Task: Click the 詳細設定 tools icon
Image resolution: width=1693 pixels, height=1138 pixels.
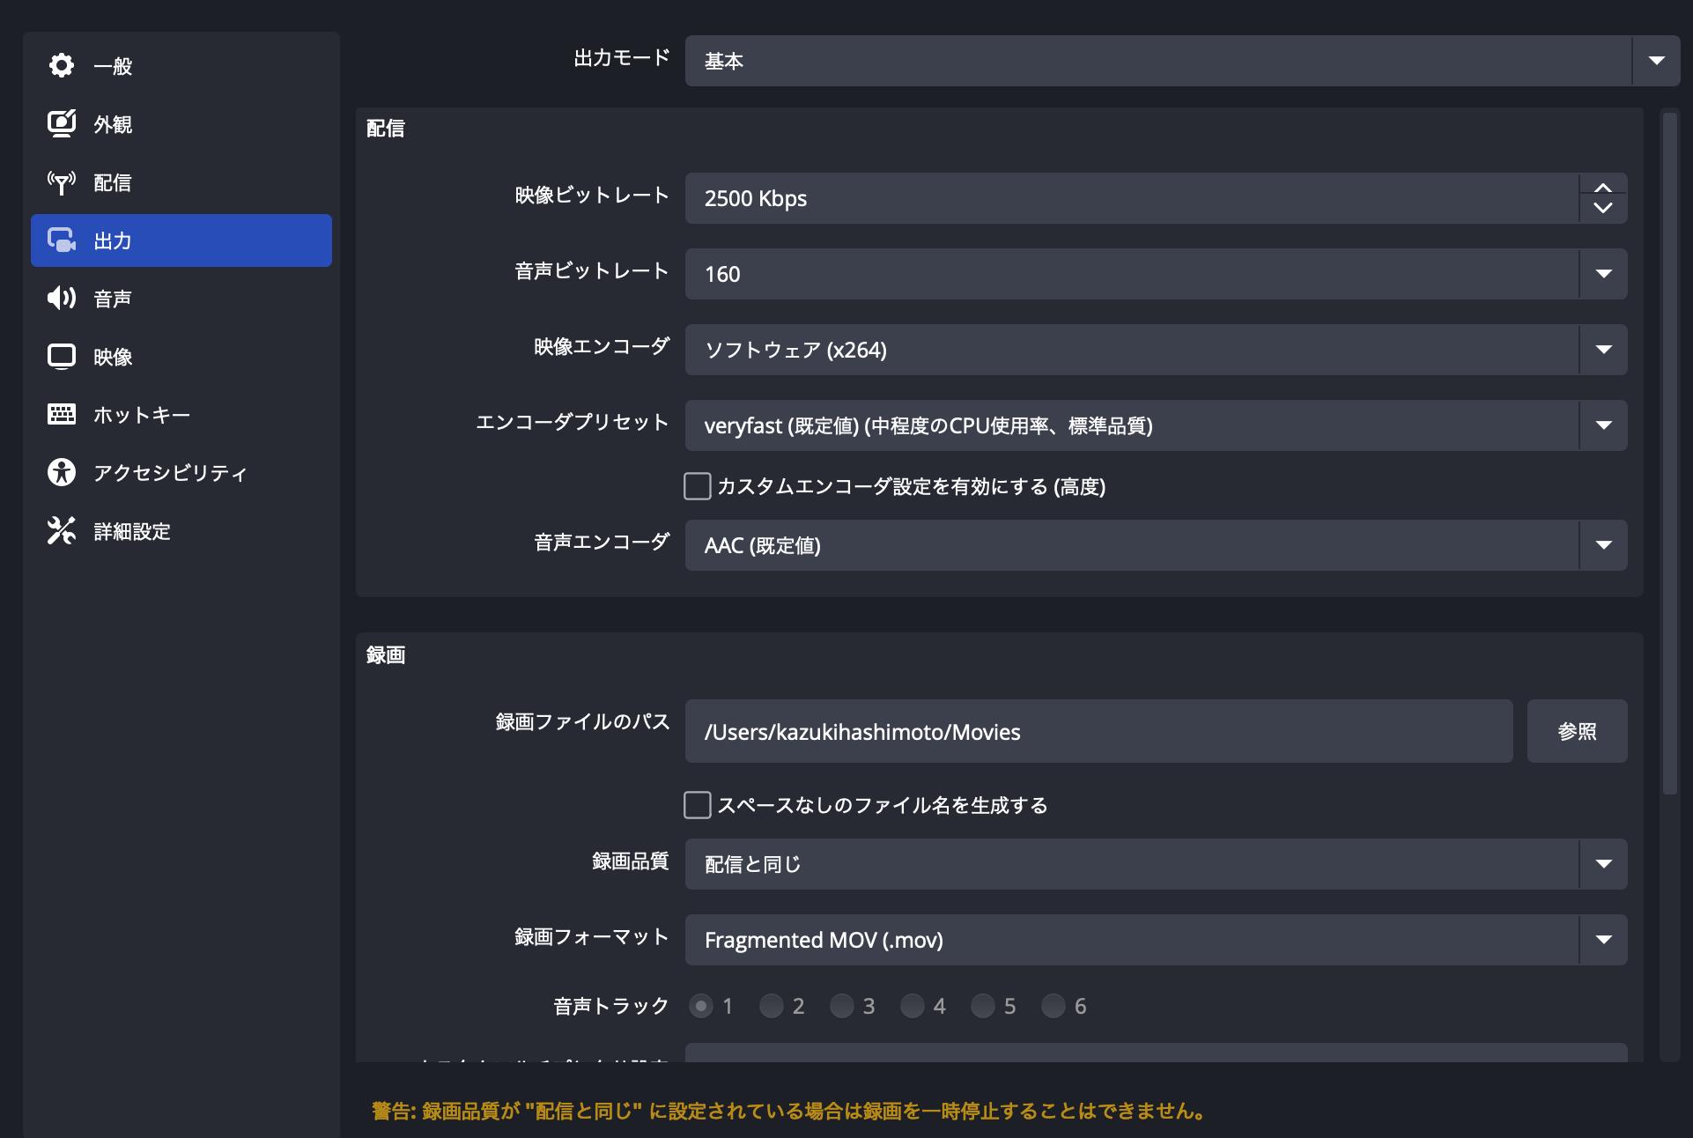Action: click(61, 531)
